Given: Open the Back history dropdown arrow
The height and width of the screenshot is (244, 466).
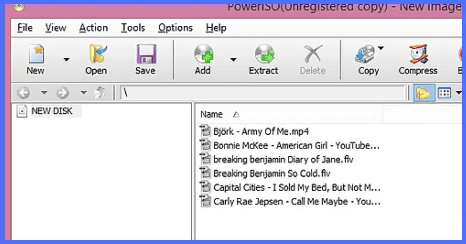Looking at the screenshot, I should [44, 93].
